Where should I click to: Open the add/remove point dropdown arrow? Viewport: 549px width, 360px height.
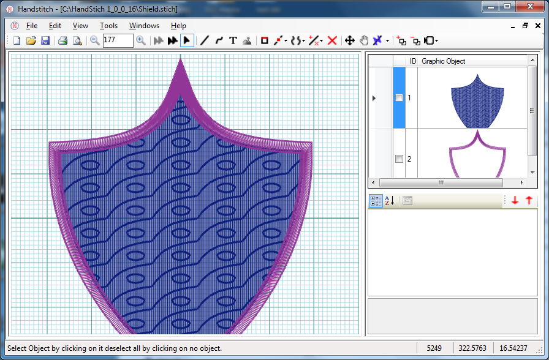(321, 41)
